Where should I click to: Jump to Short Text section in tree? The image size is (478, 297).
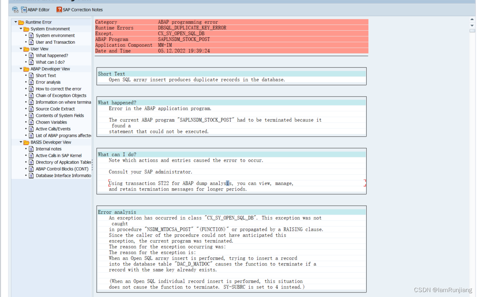pyautogui.click(x=46, y=75)
